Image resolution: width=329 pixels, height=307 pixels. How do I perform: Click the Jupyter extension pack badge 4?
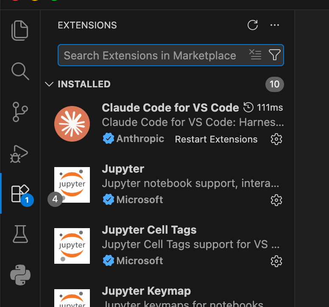point(55,199)
